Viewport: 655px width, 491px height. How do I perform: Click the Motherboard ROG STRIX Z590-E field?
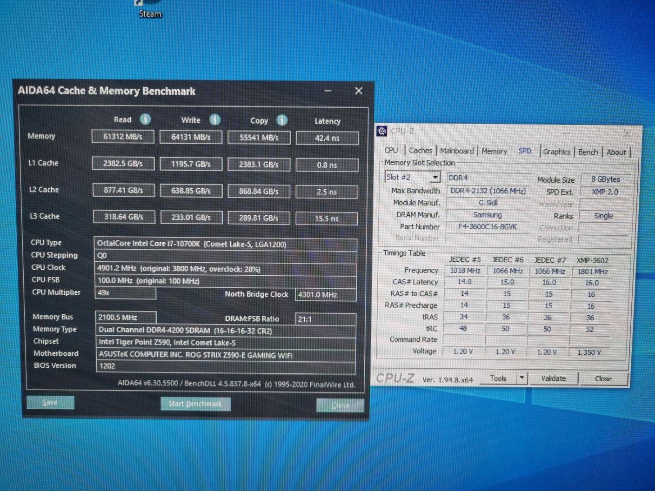coord(226,355)
